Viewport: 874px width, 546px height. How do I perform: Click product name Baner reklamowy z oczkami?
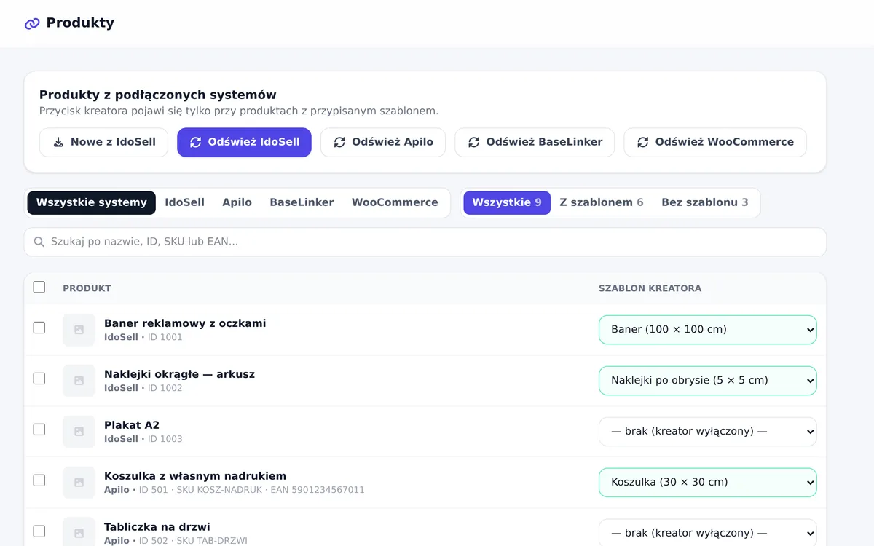click(185, 323)
